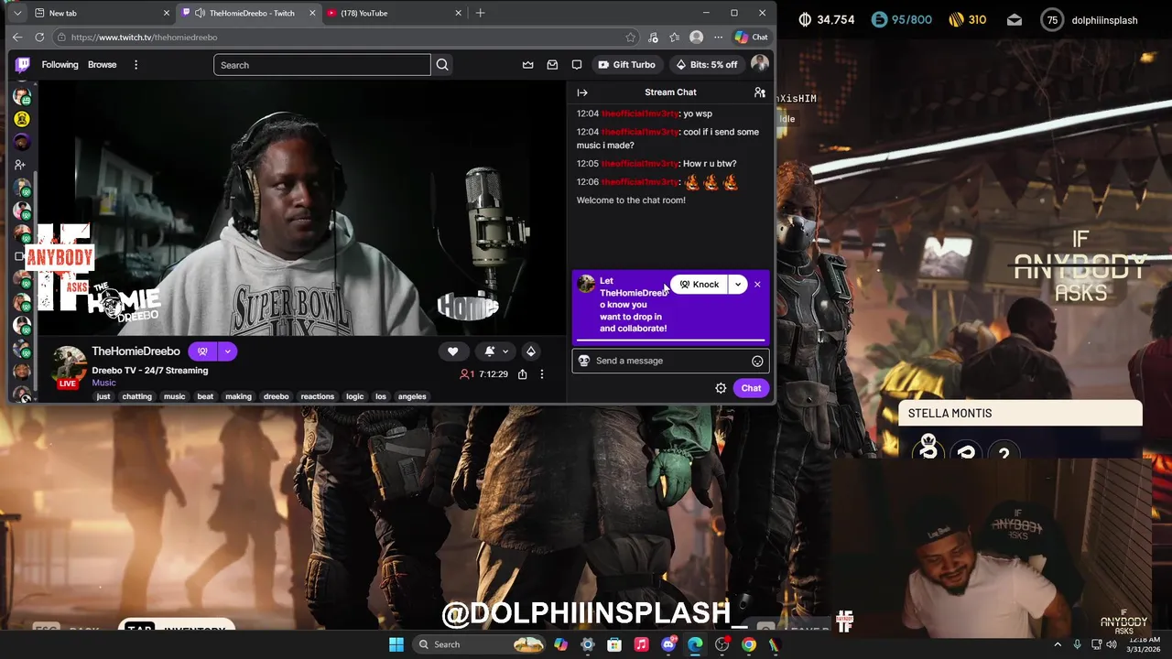This screenshot has height=659, width=1172.
Task: Open chat settings gear icon
Action: [721, 388]
